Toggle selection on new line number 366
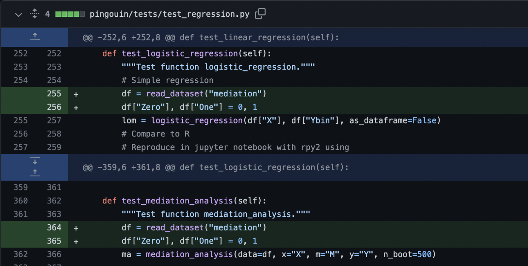 [x=54, y=254]
